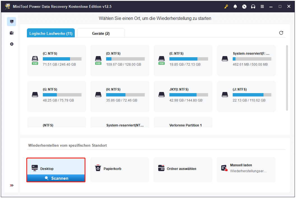
Task: Click the "109.67 GB / 128.00 GB" text
Action: coord(123,65)
